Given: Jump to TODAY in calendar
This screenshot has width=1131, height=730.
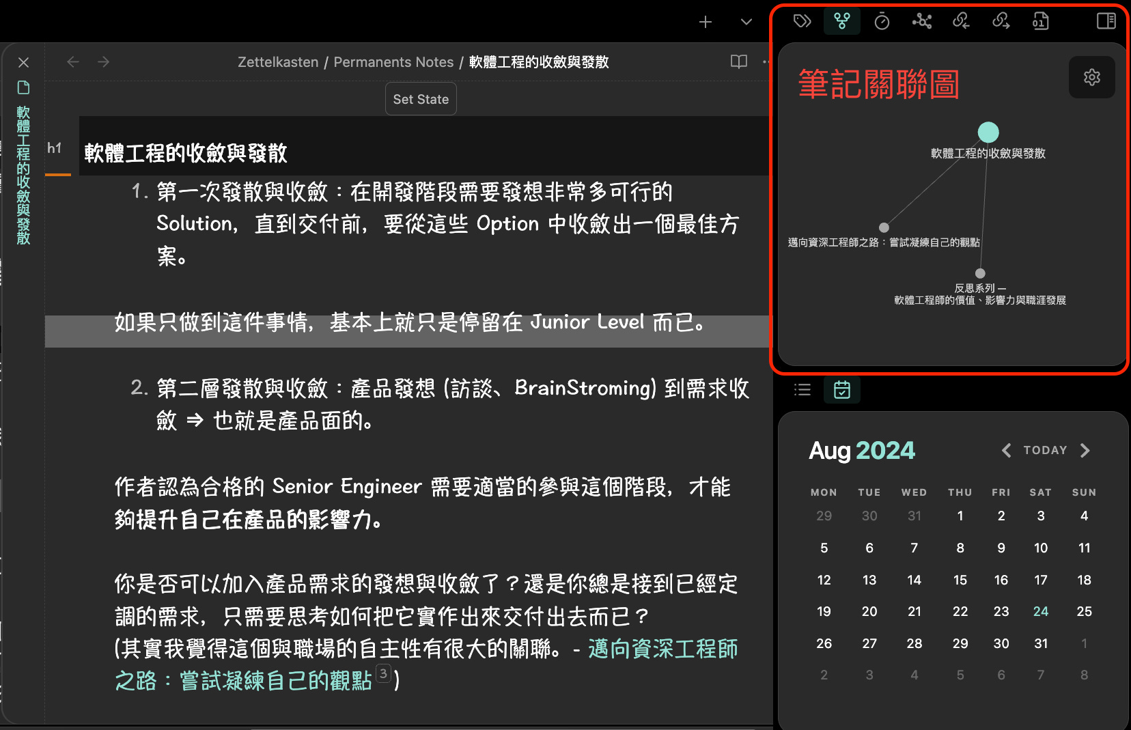Looking at the screenshot, I should (1045, 450).
